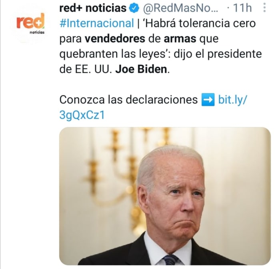Open the #Internacional hashtag
The image size is (280, 269).
point(97,23)
